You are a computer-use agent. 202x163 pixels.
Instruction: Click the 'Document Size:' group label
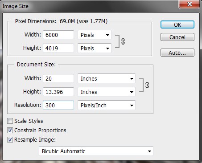36,65
